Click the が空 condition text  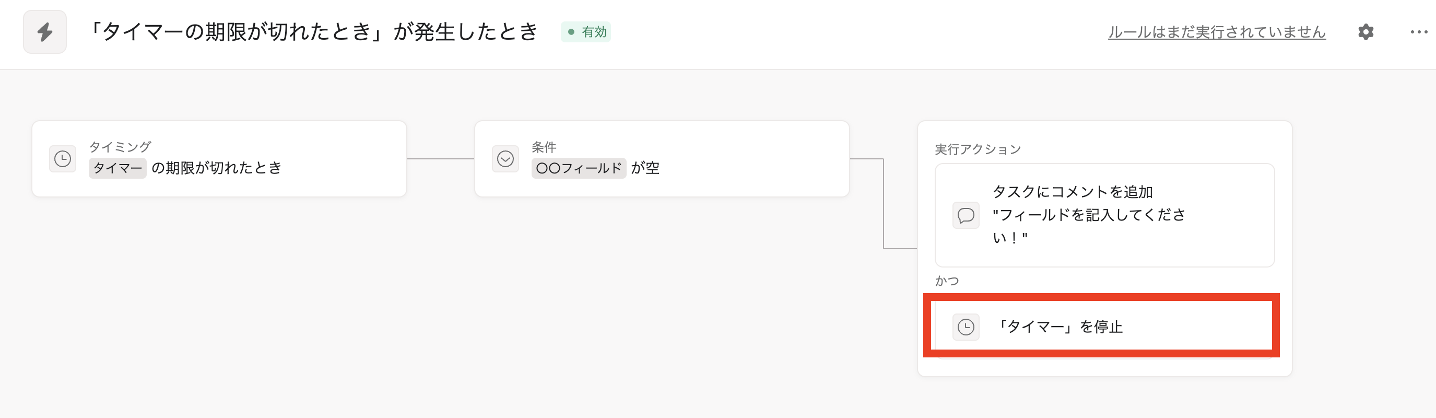point(645,168)
